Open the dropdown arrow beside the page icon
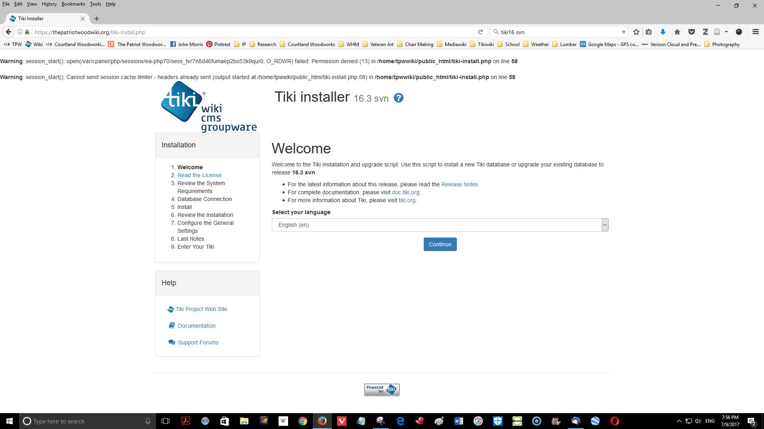 pos(726,32)
